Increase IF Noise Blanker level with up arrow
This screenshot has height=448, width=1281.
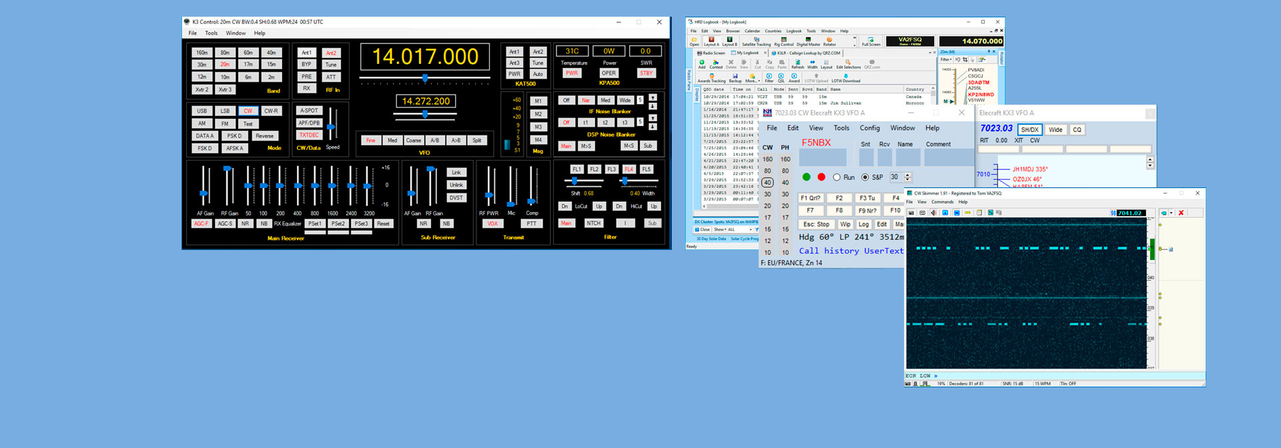tap(653, 97)
